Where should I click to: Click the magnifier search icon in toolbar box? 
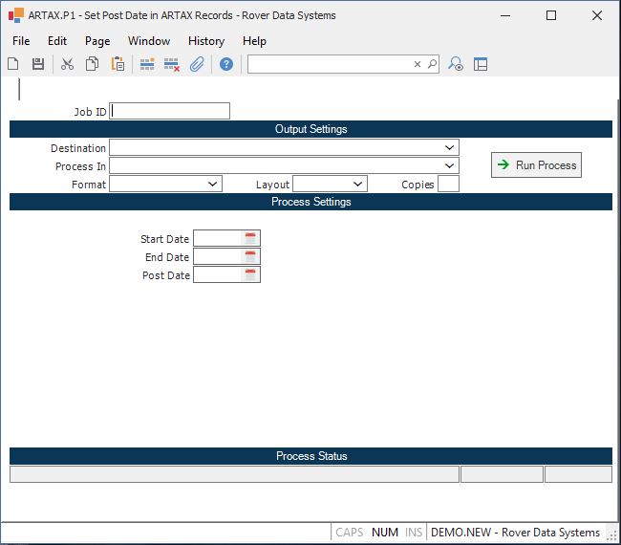(432, 64)
